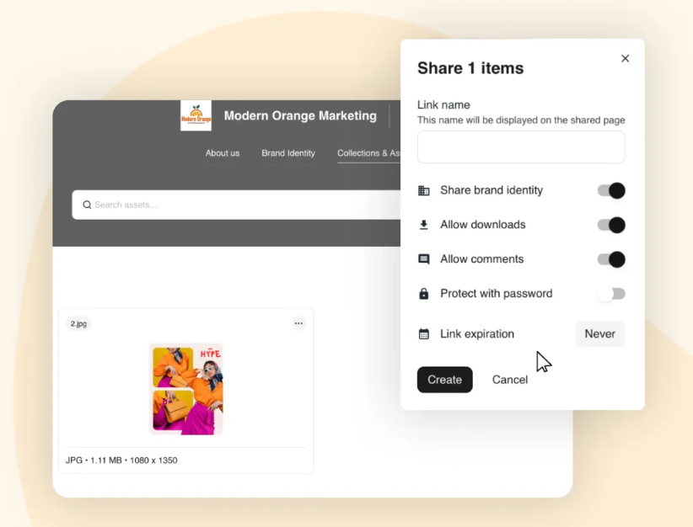Click the JPG 1.11 MB file details text
Viewport: 693px width, 527px height.
point(121,460)
